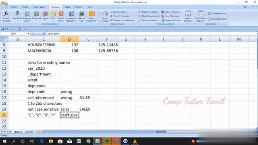The width and height of the screenshot is (258, 145).
Task: Open Logical functions list
Action: tap(45, 16)
